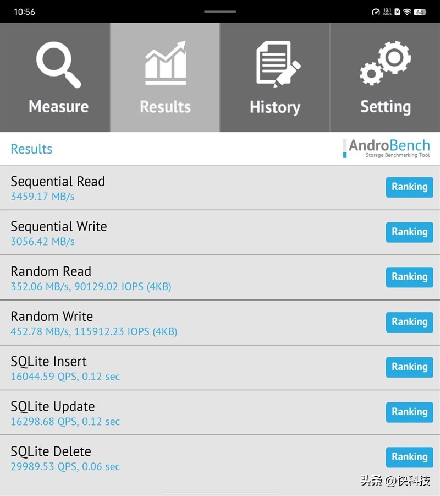This screenshot has width=440, height=496.
Task: Tap the battery indicator in status bar
Action: pos(420,12)
